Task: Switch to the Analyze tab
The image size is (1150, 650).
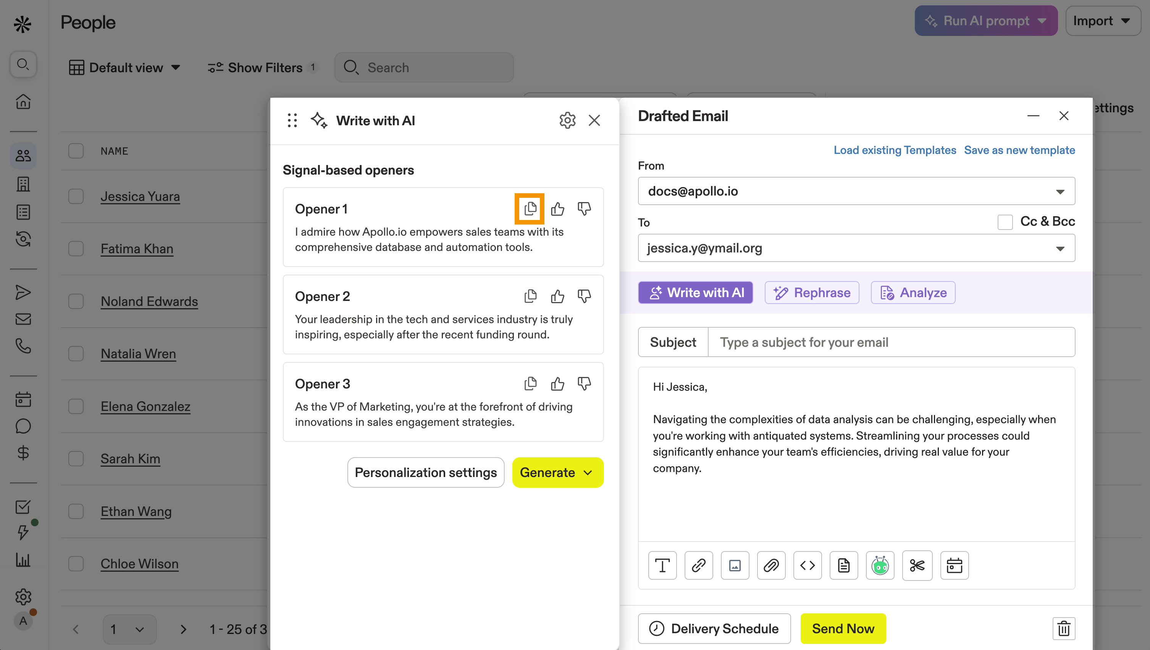Action: (x=913, y=293)
